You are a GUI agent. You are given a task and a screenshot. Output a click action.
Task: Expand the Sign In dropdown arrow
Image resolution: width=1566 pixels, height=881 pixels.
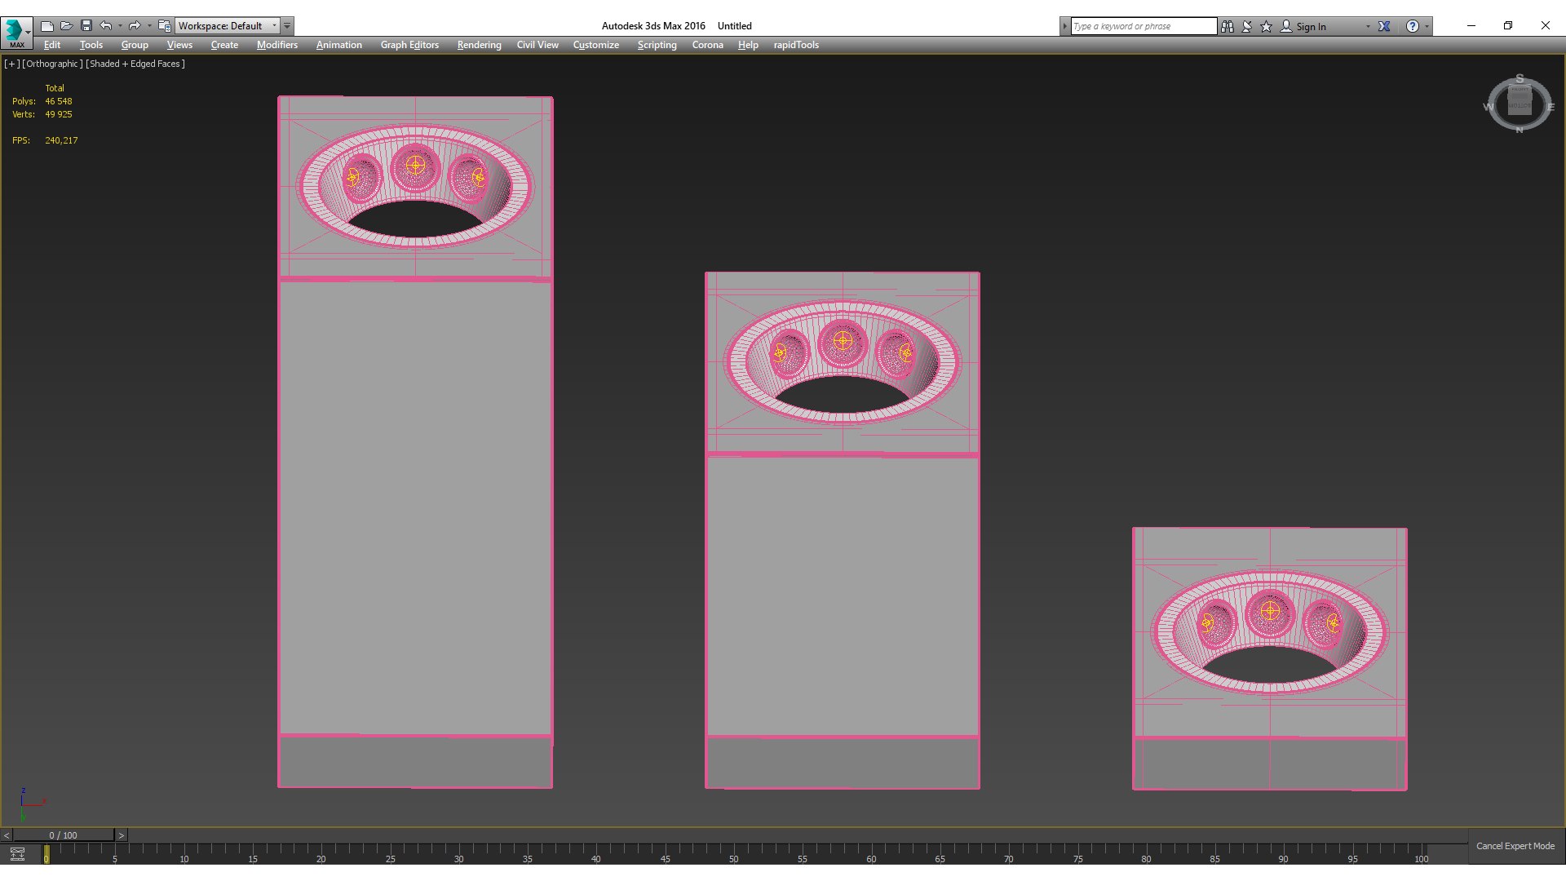(x=1368, y=26)
